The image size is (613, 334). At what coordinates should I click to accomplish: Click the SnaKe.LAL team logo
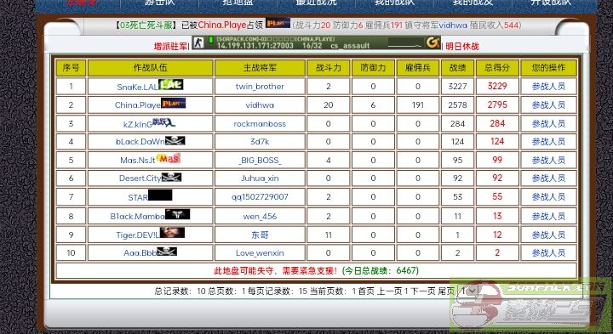[171, 84]
